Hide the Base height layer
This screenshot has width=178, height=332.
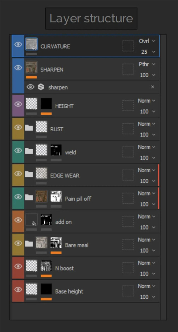point(18,289)
